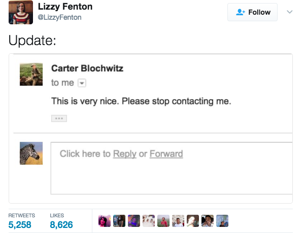
Task: Click the zebra avatar beside the reply box
Action: [31, 153]
